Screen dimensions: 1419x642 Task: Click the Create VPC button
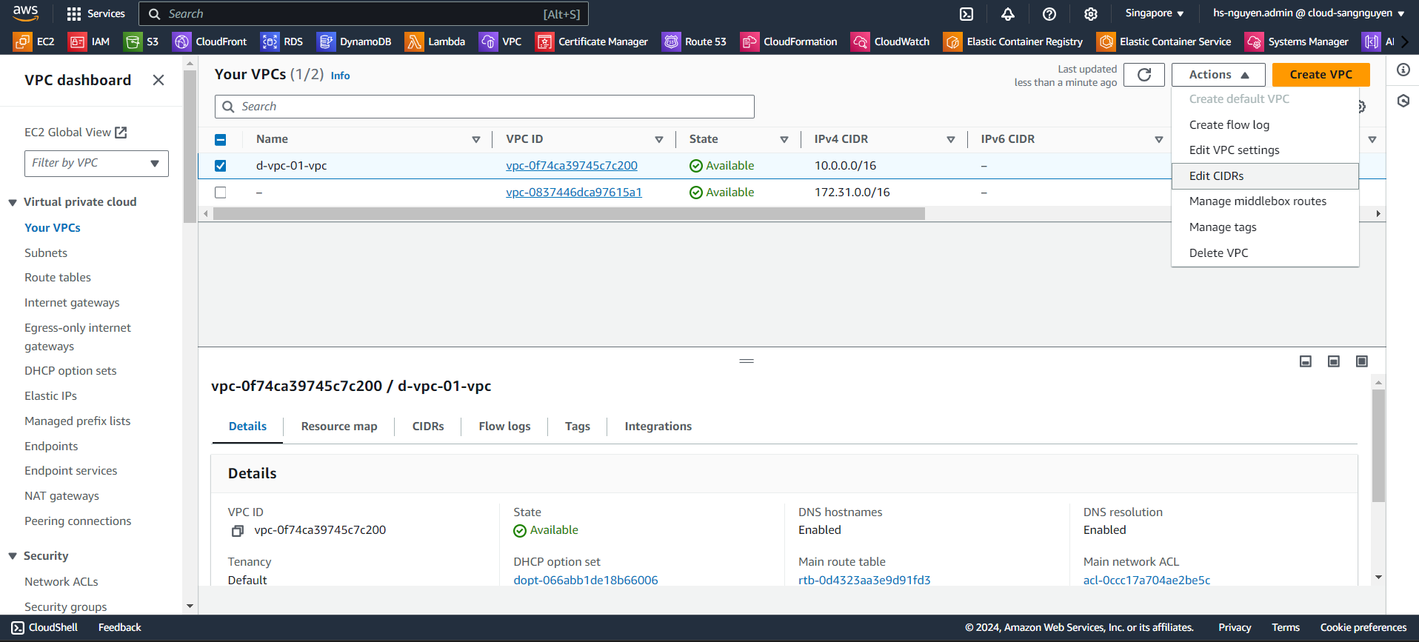tap(1320, 75)
